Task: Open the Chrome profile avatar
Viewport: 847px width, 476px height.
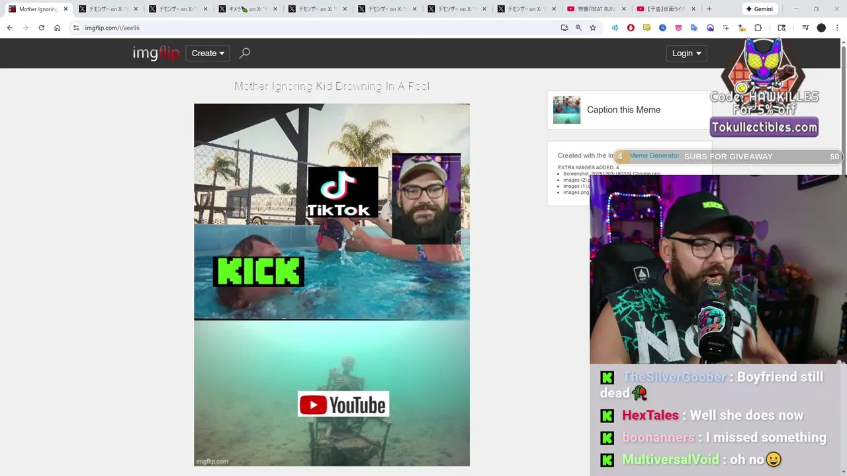Action: tap(821, 28)
